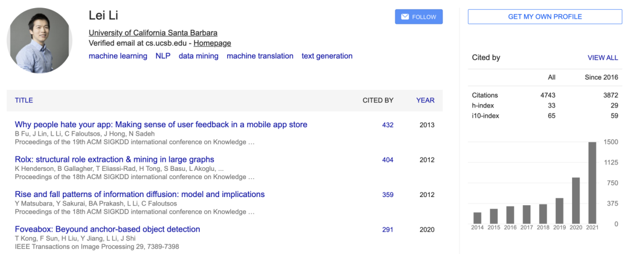Screen dimensions: 628x254
Task: Click the Cited By column header
Action: coord(378,101)
